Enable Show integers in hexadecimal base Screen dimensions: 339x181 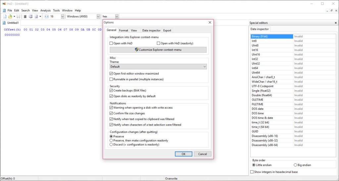(252, 172)
